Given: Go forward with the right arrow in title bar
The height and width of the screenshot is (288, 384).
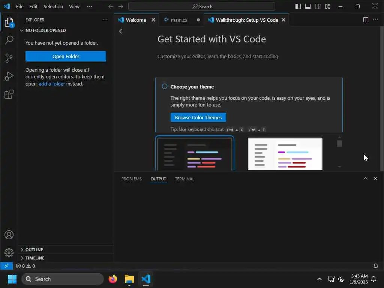Looking at the screenshot, I should 120,7.
